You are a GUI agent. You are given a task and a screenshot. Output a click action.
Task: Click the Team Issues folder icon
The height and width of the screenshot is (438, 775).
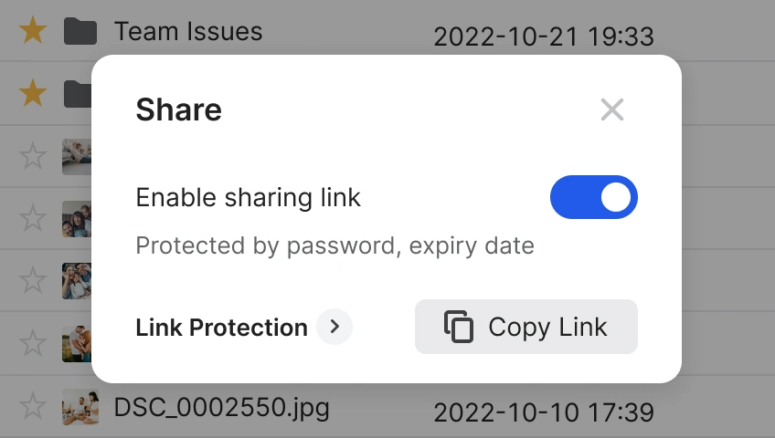(x=80, y=31)
